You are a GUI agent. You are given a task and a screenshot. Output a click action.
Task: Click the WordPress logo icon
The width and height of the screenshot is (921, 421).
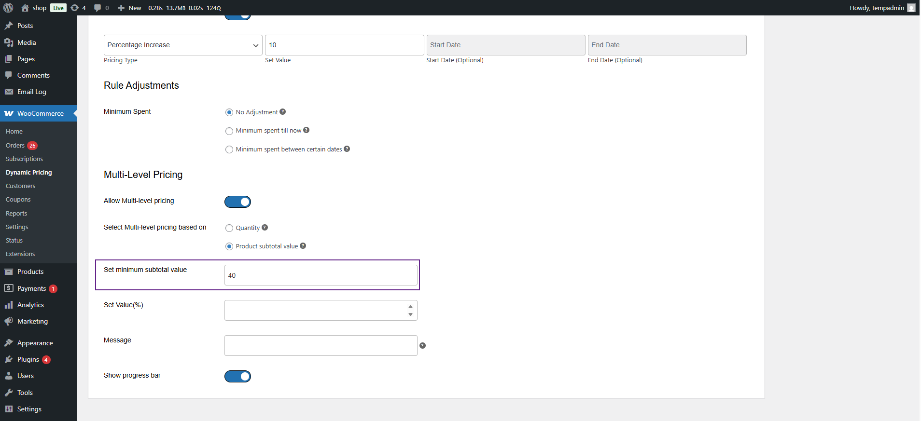[8, 8]
